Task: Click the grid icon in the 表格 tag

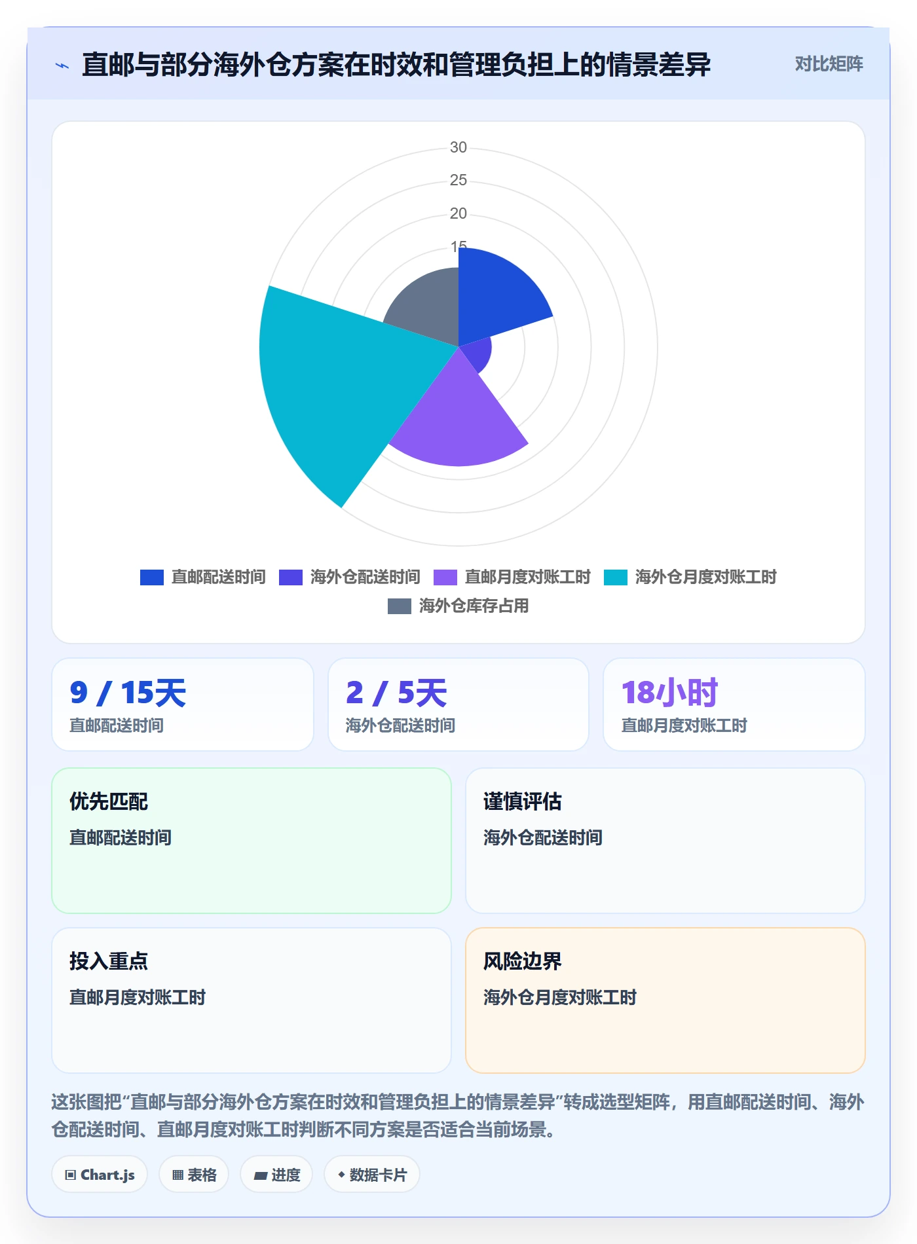Action: (x=178, y=1175)
